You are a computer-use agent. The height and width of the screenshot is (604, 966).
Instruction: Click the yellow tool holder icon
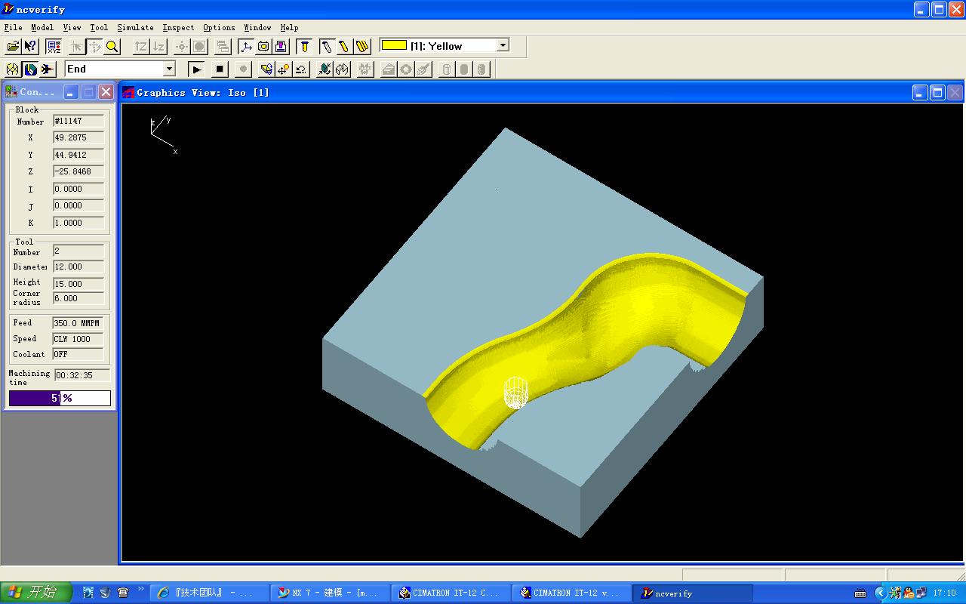point(304,46)
